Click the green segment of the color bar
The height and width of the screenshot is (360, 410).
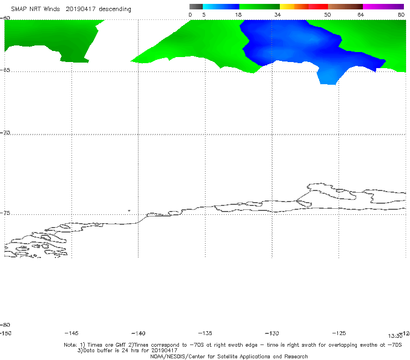tap(259, 7)
